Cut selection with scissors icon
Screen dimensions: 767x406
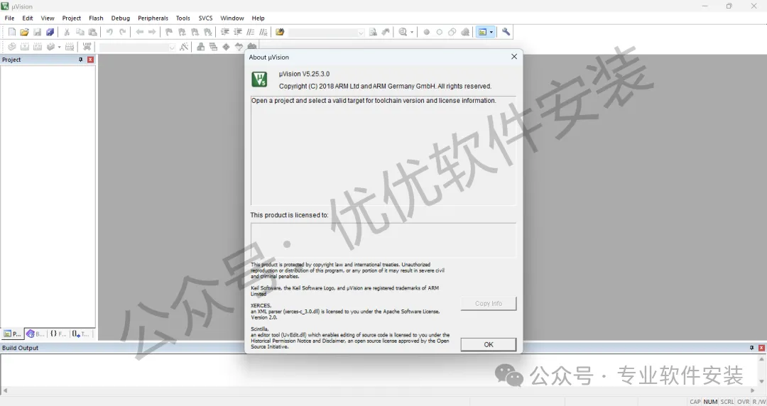pos(67,32)
